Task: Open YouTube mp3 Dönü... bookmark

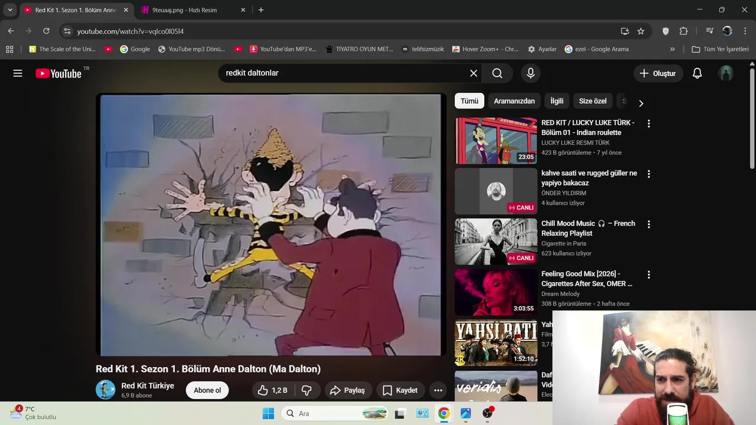Action: point(191,49)
